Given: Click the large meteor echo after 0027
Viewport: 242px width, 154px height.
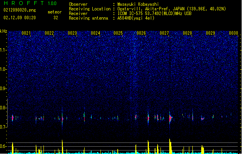Looking at the screenshot, I should [170, 119].
